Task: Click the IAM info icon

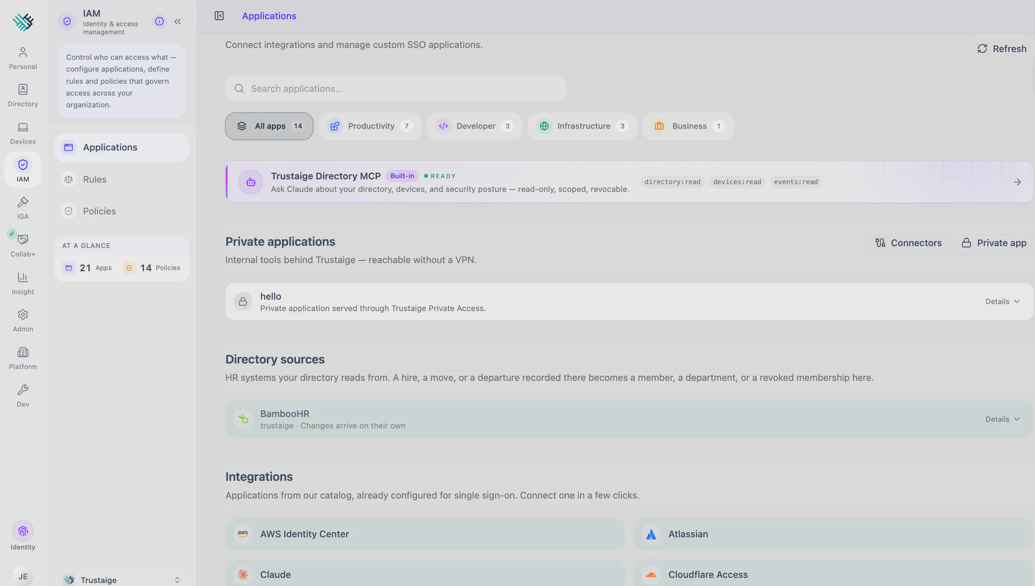Action: tap(160, 21)
